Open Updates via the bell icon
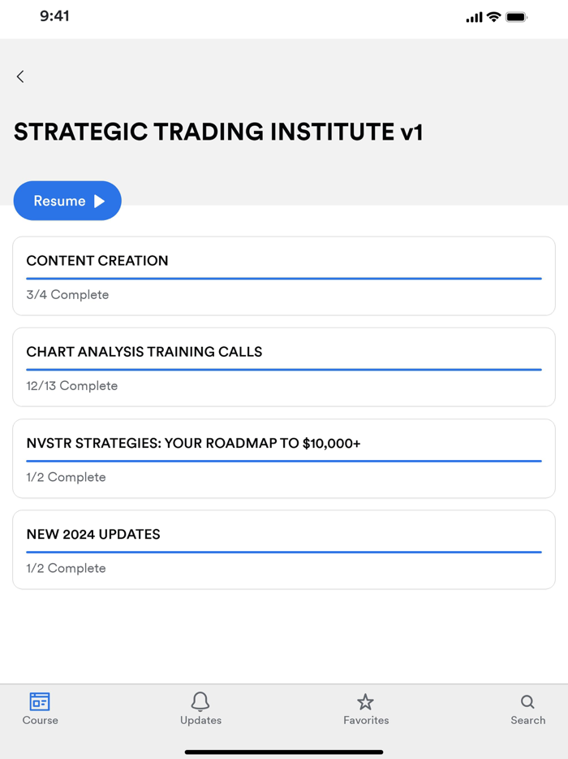 click(200, 702)
